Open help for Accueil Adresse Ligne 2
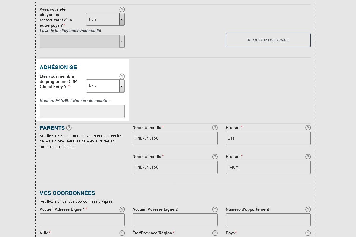The image size is (356, 237). (x=215, y=209)
